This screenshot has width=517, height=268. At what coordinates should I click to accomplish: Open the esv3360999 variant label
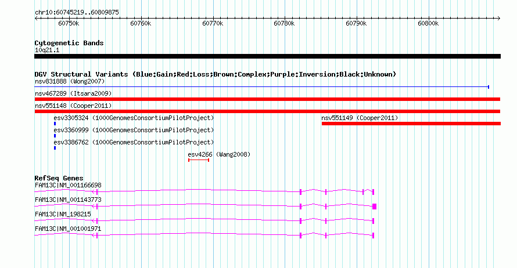coord(134,130)
